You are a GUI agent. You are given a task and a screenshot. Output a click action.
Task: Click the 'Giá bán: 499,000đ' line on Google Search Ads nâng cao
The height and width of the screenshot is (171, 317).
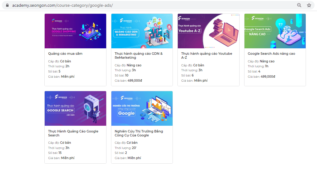pyautogui.click(x=262, y=76)
